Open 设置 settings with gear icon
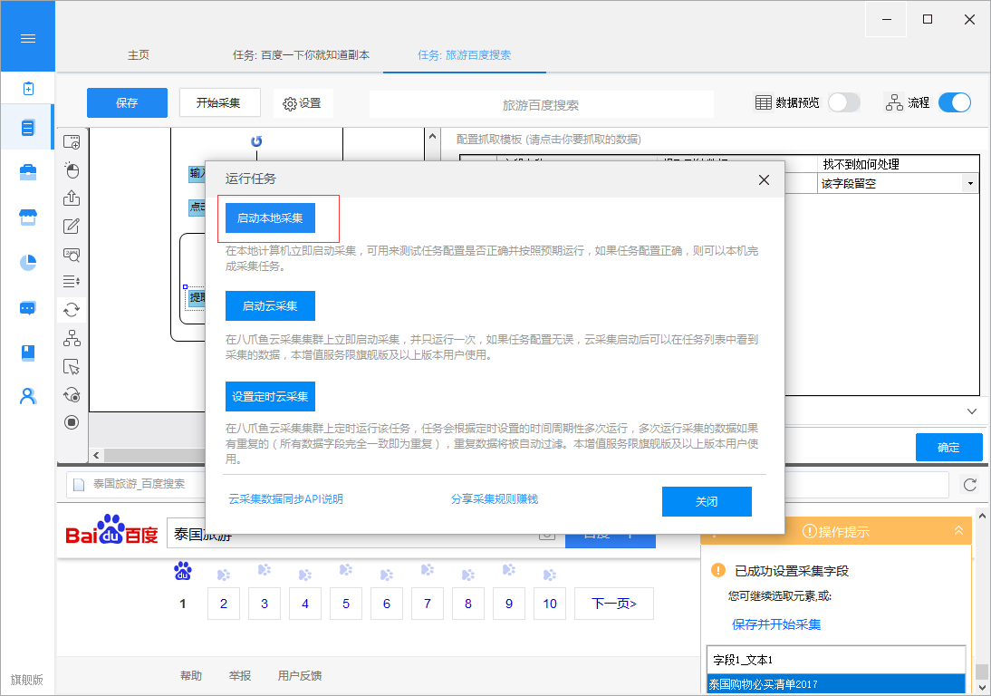 pyautogui.click(x=303, y=103)
